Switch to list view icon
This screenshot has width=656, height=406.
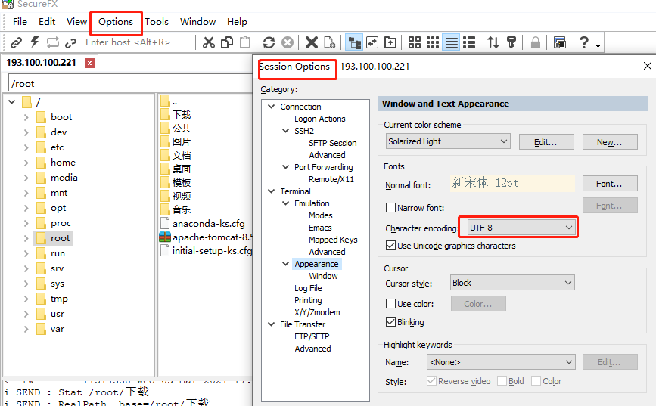click(452, 42)
